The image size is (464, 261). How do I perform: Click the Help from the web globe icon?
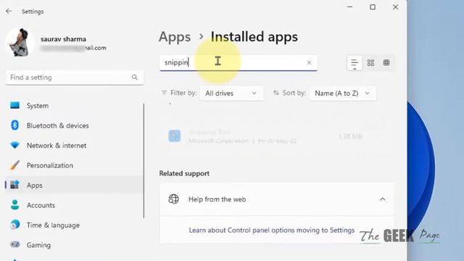(x=174, y=199)
